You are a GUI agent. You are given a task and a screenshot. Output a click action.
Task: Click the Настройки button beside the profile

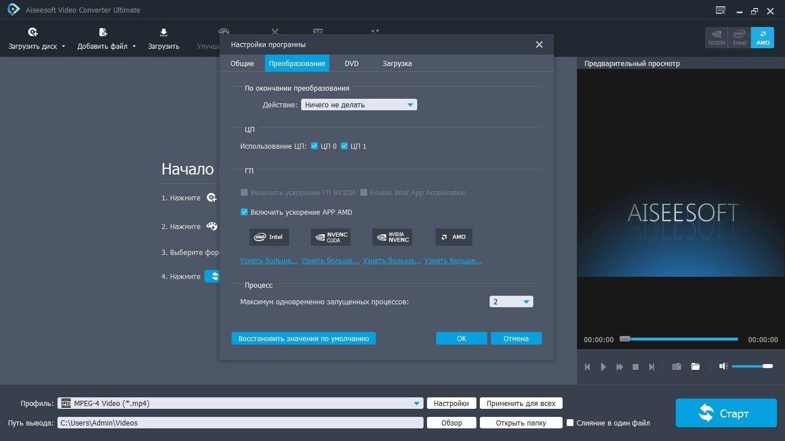452,403
